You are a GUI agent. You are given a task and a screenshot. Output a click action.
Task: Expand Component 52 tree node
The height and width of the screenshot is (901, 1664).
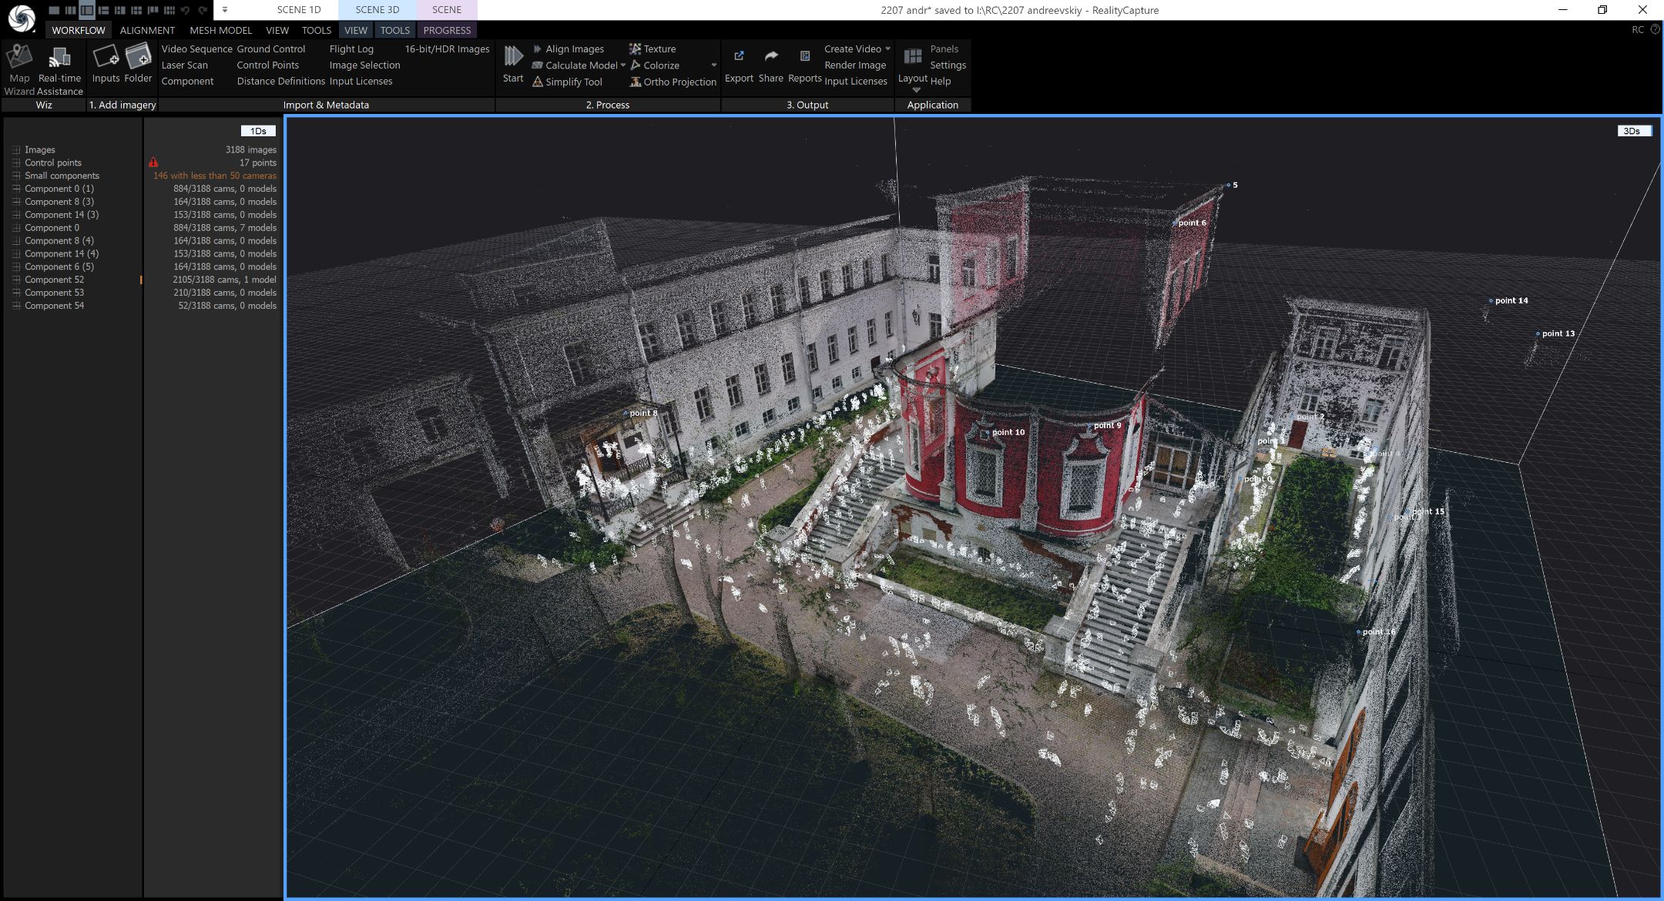click(x=16, y=280)
